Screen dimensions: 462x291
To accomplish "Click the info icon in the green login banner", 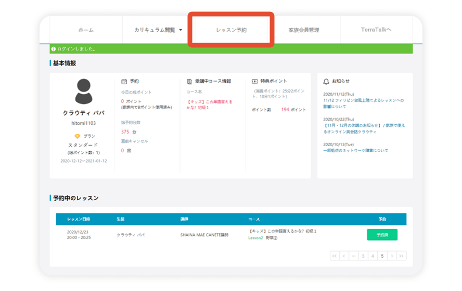I will [53, 49].
